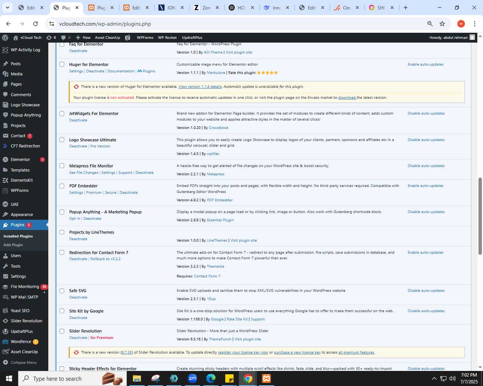Open a new browser tab
The width and height of the screenshot is (483, 386).
pyautogui.click(x=406, y=8)
